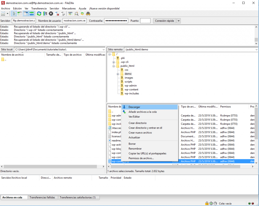Toggle the remote directory tree view

[x=26, y=14]
